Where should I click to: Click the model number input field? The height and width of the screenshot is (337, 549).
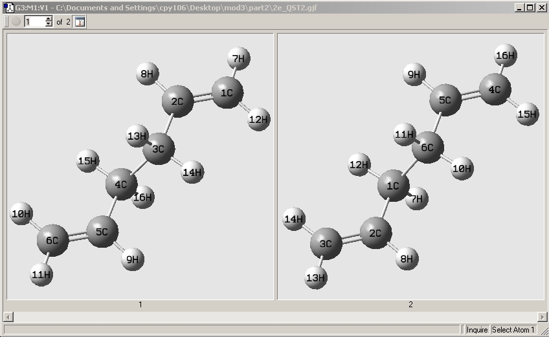click(x=35, y=22)
